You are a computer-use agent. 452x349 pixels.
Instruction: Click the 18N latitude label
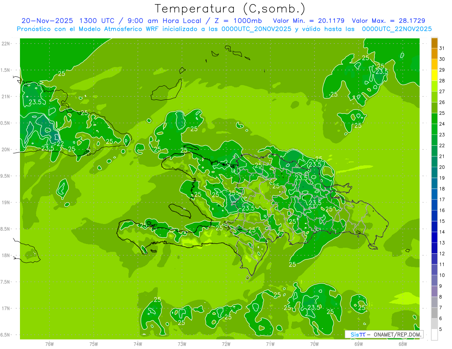click(5, 255)
